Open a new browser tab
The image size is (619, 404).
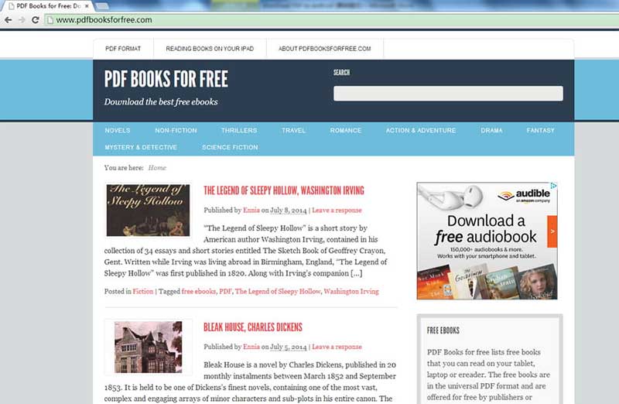[102, 6]
